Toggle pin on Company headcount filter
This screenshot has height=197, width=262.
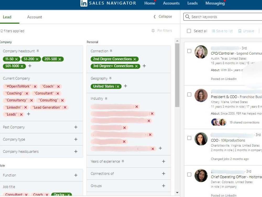click(38, 51)
